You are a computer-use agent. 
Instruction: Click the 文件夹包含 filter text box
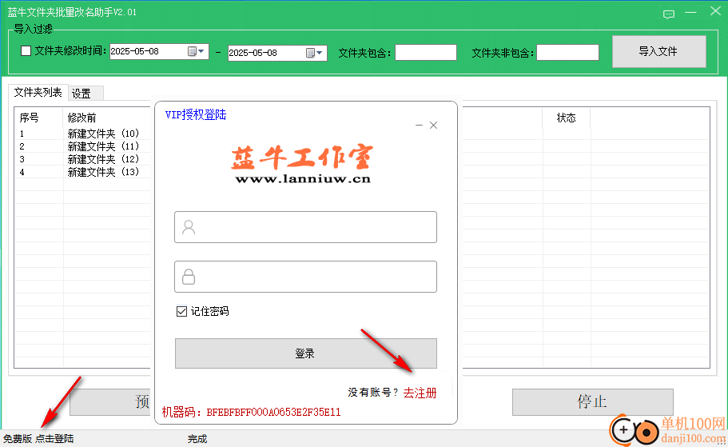click(426, 53)
